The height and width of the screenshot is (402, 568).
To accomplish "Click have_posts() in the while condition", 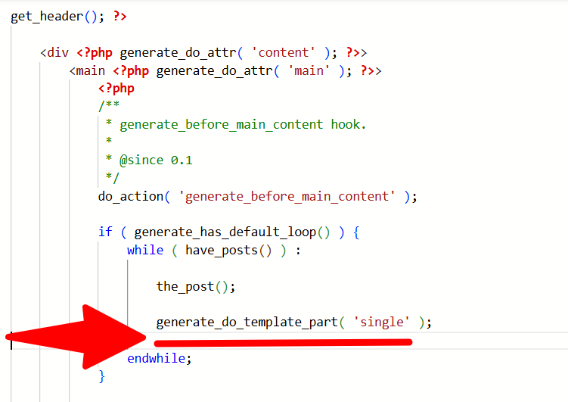I will point(228,250).
